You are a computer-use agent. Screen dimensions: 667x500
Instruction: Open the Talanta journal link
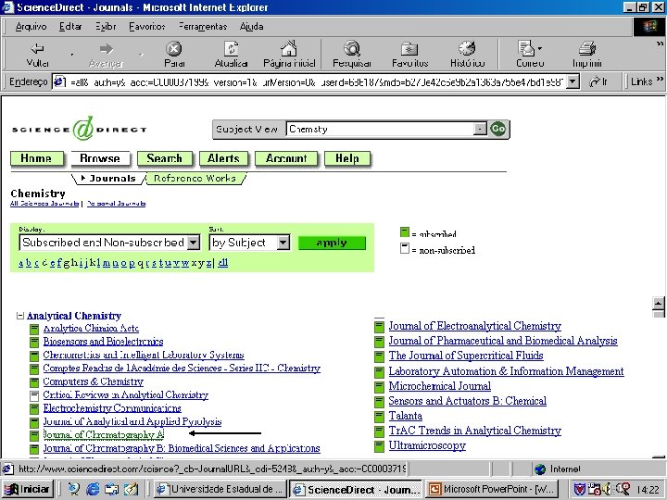click(x=406, y=416)
